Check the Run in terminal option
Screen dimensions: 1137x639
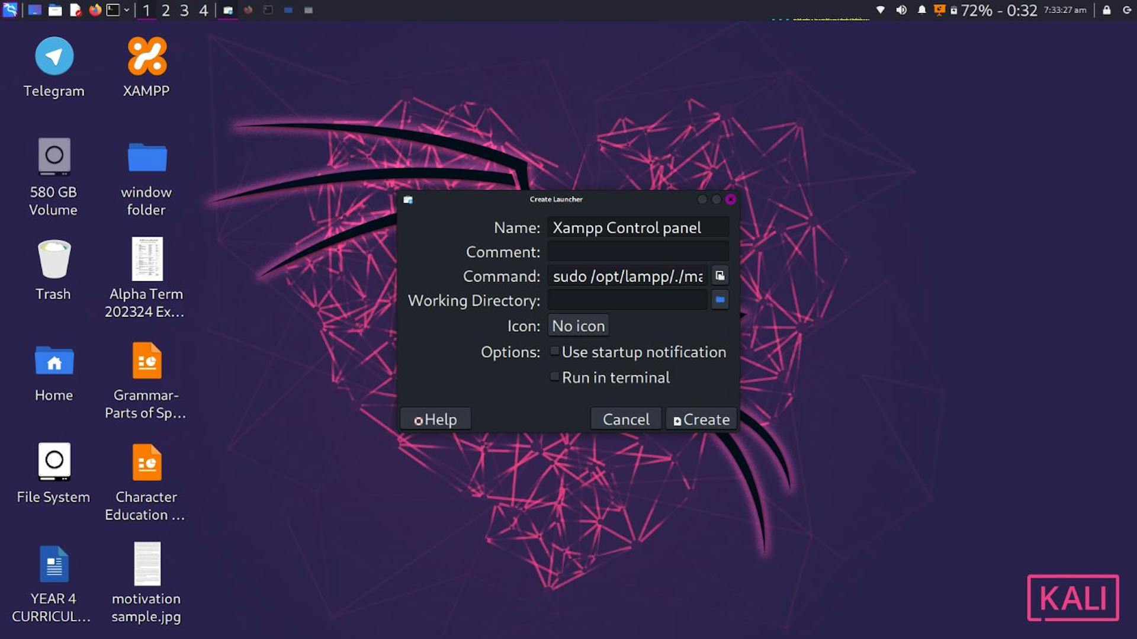(x=554, y=376)
